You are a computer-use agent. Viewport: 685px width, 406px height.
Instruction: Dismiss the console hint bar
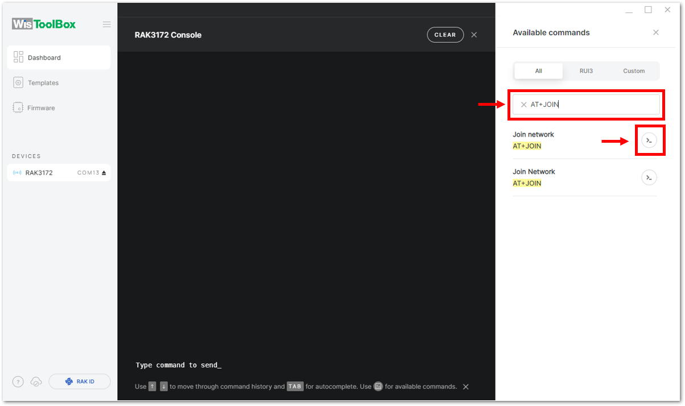coord(465,387)
